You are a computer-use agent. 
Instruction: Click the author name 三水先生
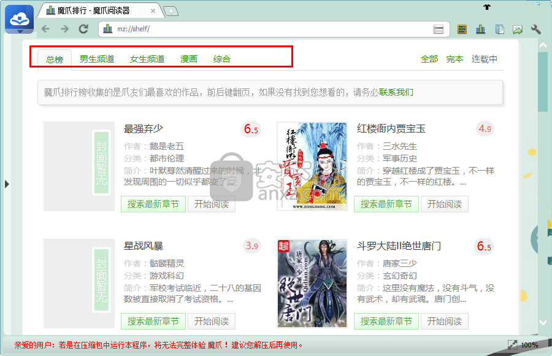[x=400, y=146]
